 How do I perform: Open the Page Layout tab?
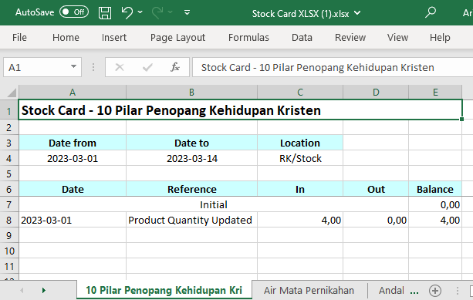[x=177, y=37]
